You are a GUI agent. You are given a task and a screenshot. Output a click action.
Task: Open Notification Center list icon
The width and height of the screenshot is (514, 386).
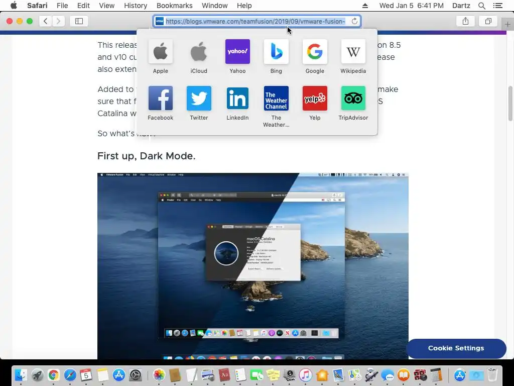tap(497, 6)
